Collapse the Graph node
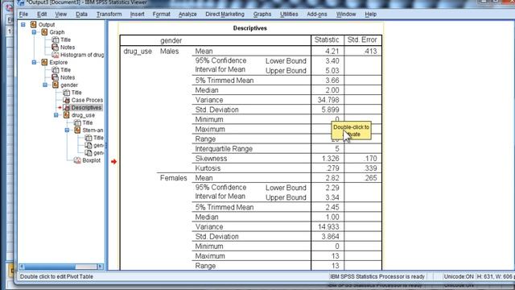 (34, 32)
